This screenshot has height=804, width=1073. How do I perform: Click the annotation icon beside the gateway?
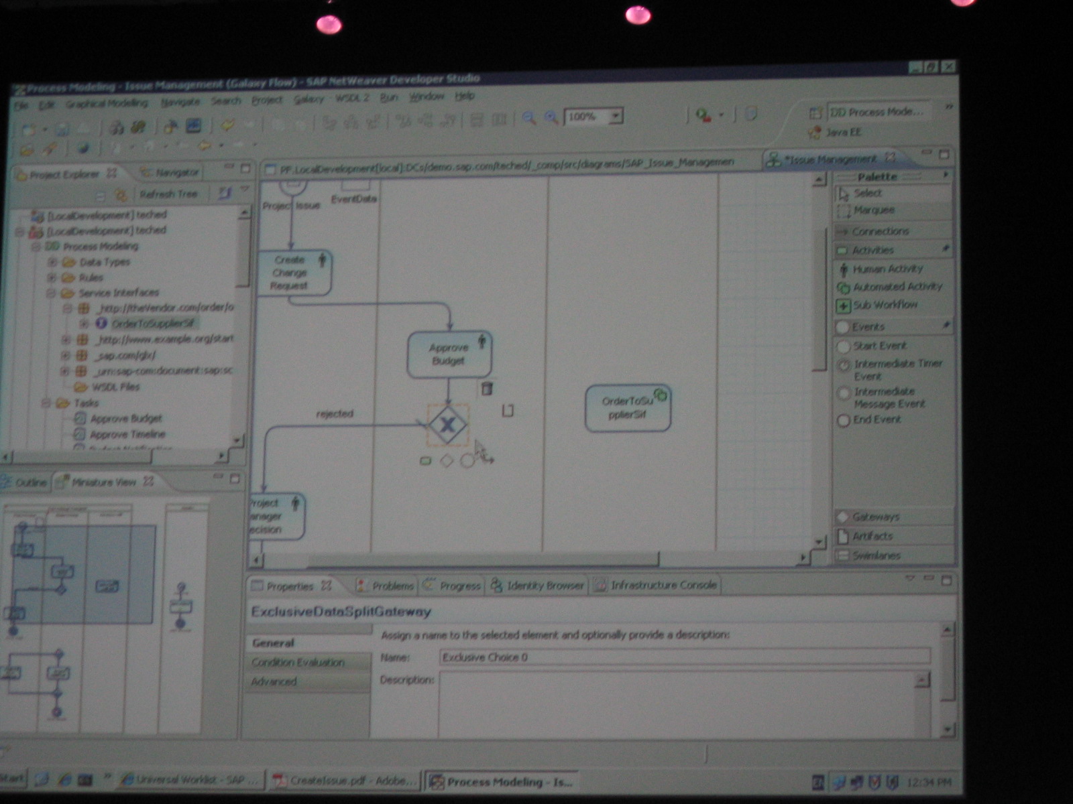pos(508,411)
